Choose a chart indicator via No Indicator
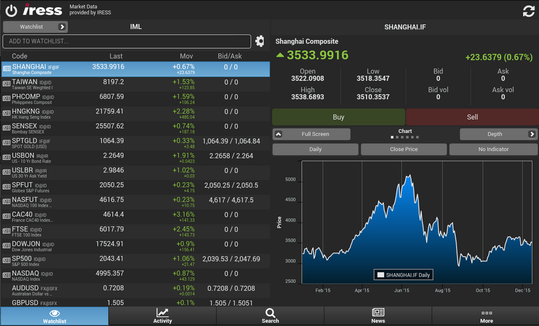Viewport: 539px width, 326px height. click(494, 149)
